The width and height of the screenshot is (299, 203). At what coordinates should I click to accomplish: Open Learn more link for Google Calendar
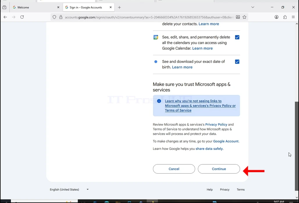click(x=202, y=48)
